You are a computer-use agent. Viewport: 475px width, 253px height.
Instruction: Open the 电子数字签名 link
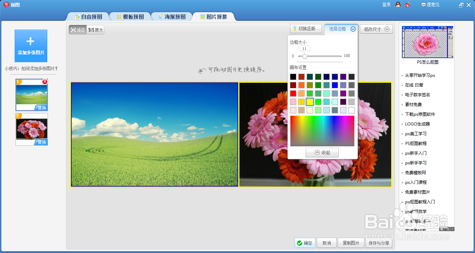coord(418,95)
